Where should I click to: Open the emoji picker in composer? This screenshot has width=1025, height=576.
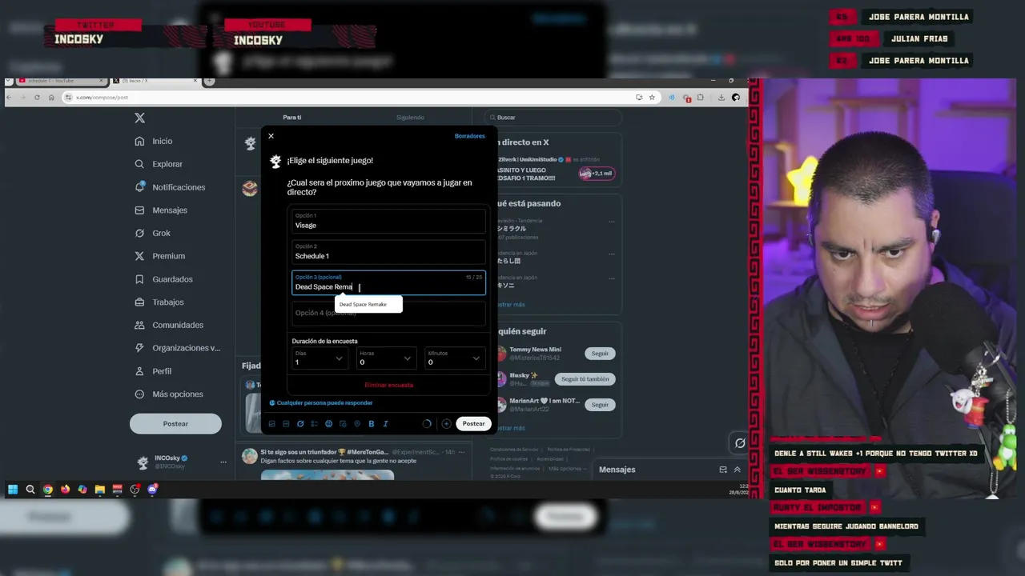[328, 424]
